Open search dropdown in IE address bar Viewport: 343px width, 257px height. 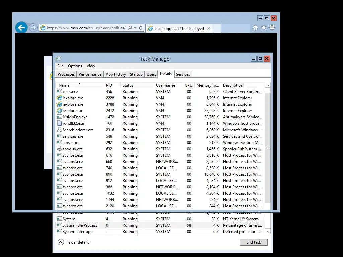pyautogui.click(x=135, y=28)
